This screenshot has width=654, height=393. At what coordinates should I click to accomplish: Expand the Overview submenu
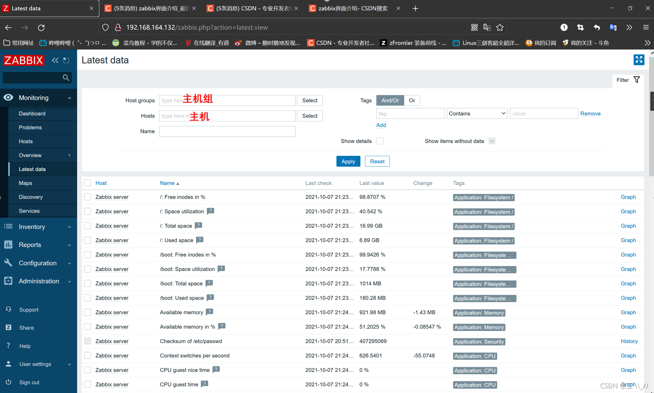click(43, 155)
